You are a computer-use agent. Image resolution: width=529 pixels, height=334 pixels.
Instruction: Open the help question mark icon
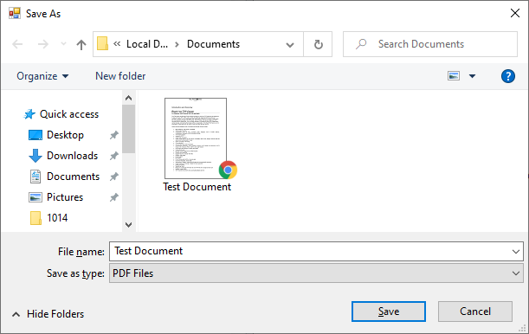[507, 76]
